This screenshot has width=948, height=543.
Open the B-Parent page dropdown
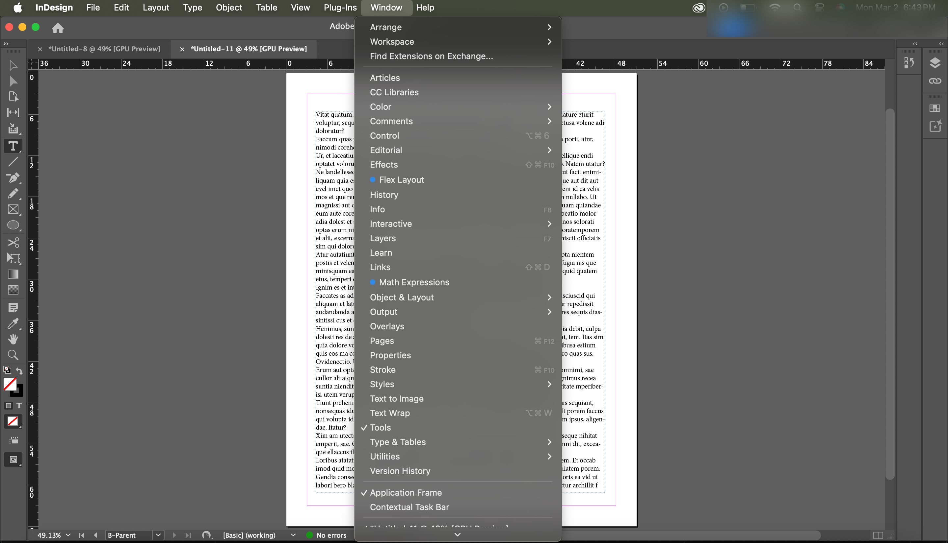(158, 535)
